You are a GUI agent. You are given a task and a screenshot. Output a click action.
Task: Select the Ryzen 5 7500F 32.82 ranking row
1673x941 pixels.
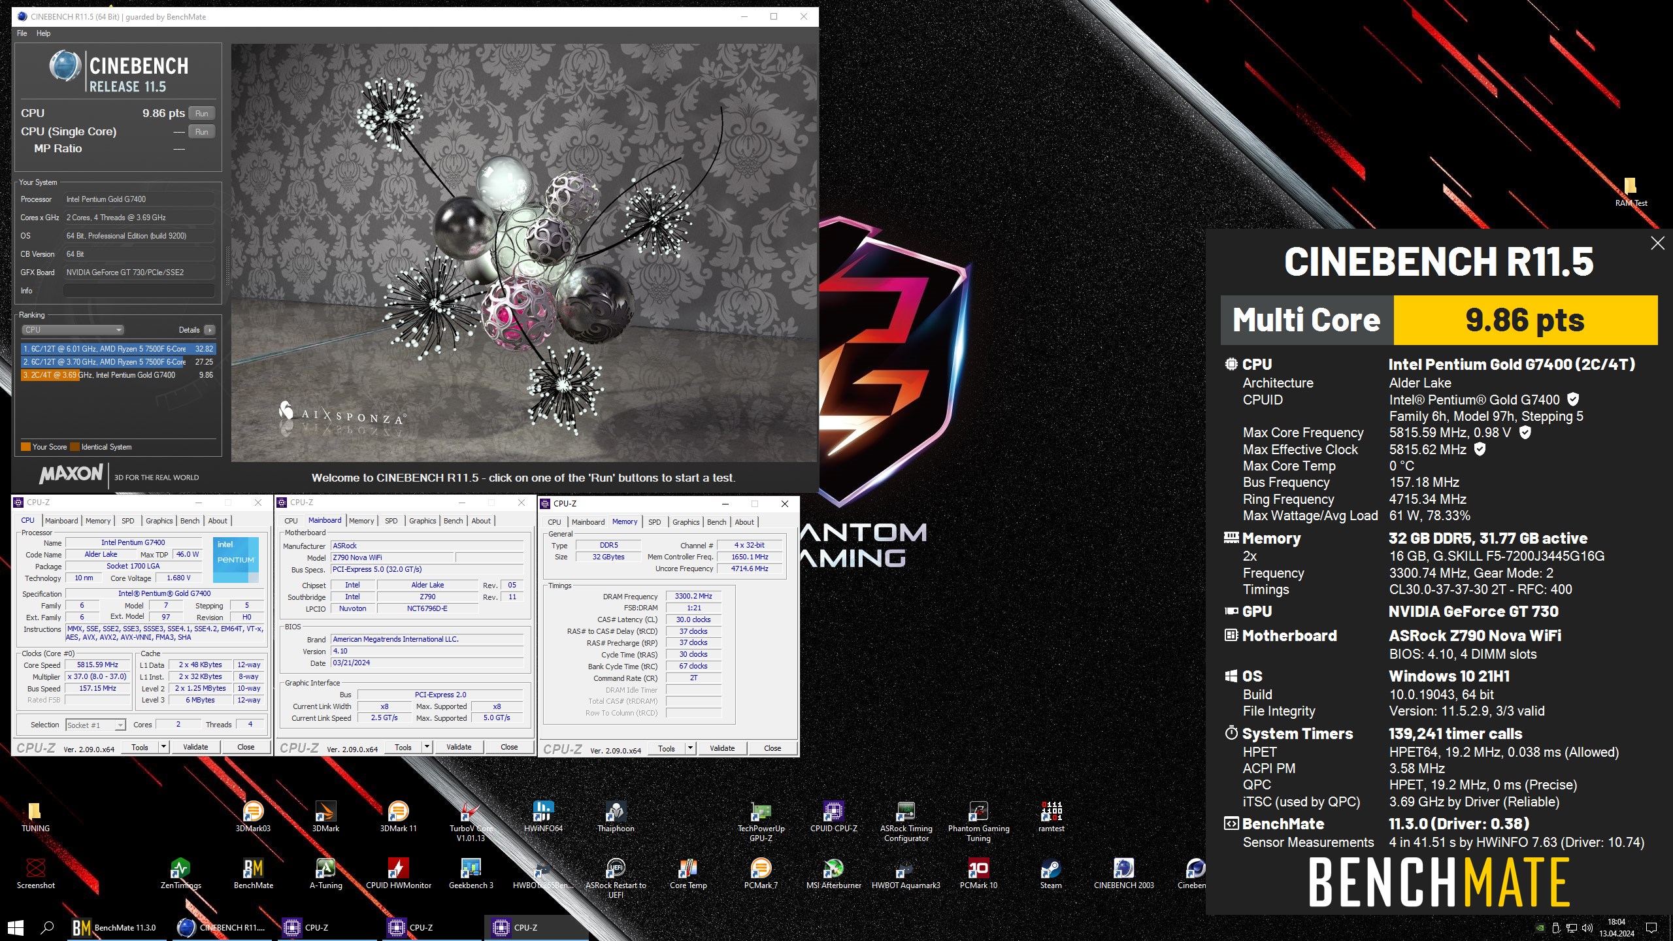118,349
